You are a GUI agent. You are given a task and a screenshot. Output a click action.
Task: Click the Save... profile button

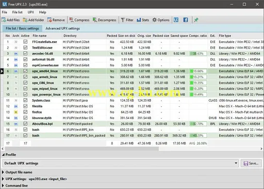[x=251, y=163]
